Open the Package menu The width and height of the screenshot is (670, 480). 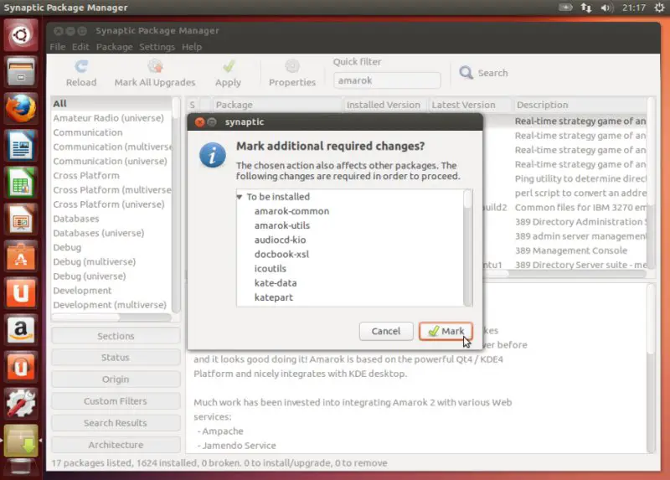point(114,47)
